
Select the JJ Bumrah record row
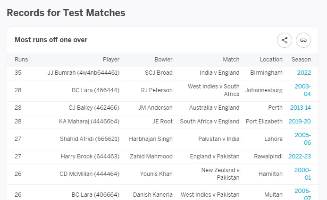(163, 73)
